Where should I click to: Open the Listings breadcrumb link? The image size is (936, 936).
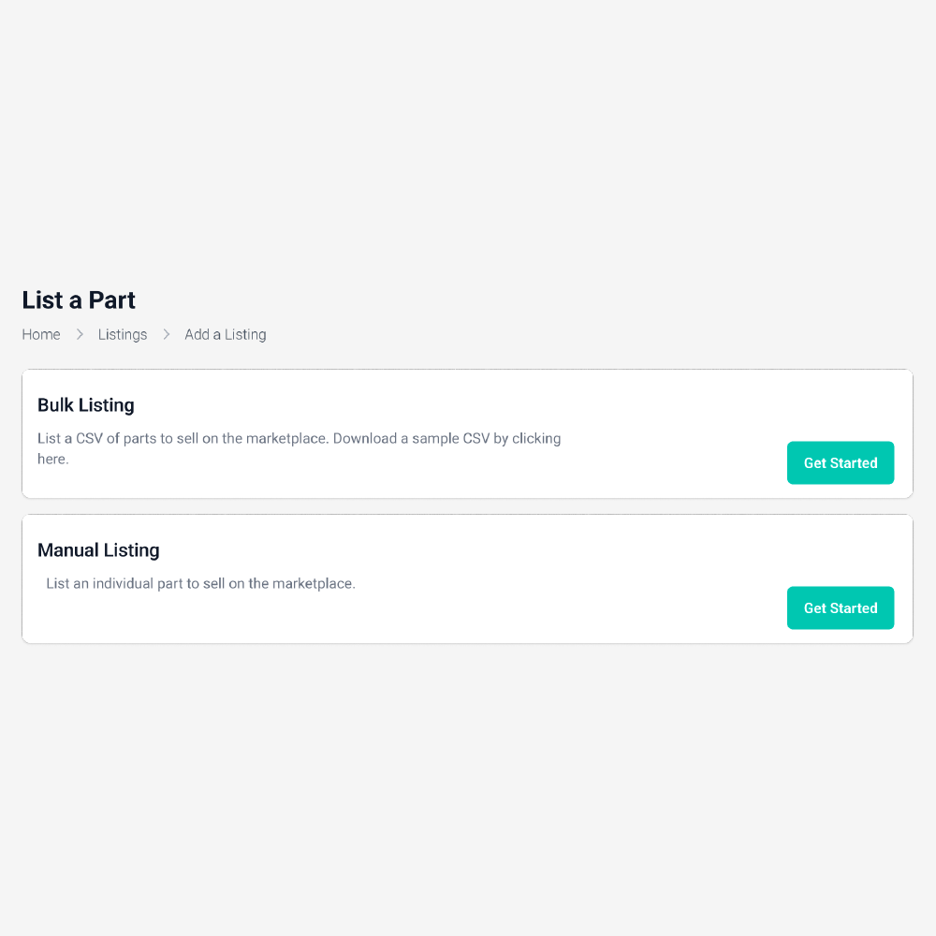click(123, 335)
